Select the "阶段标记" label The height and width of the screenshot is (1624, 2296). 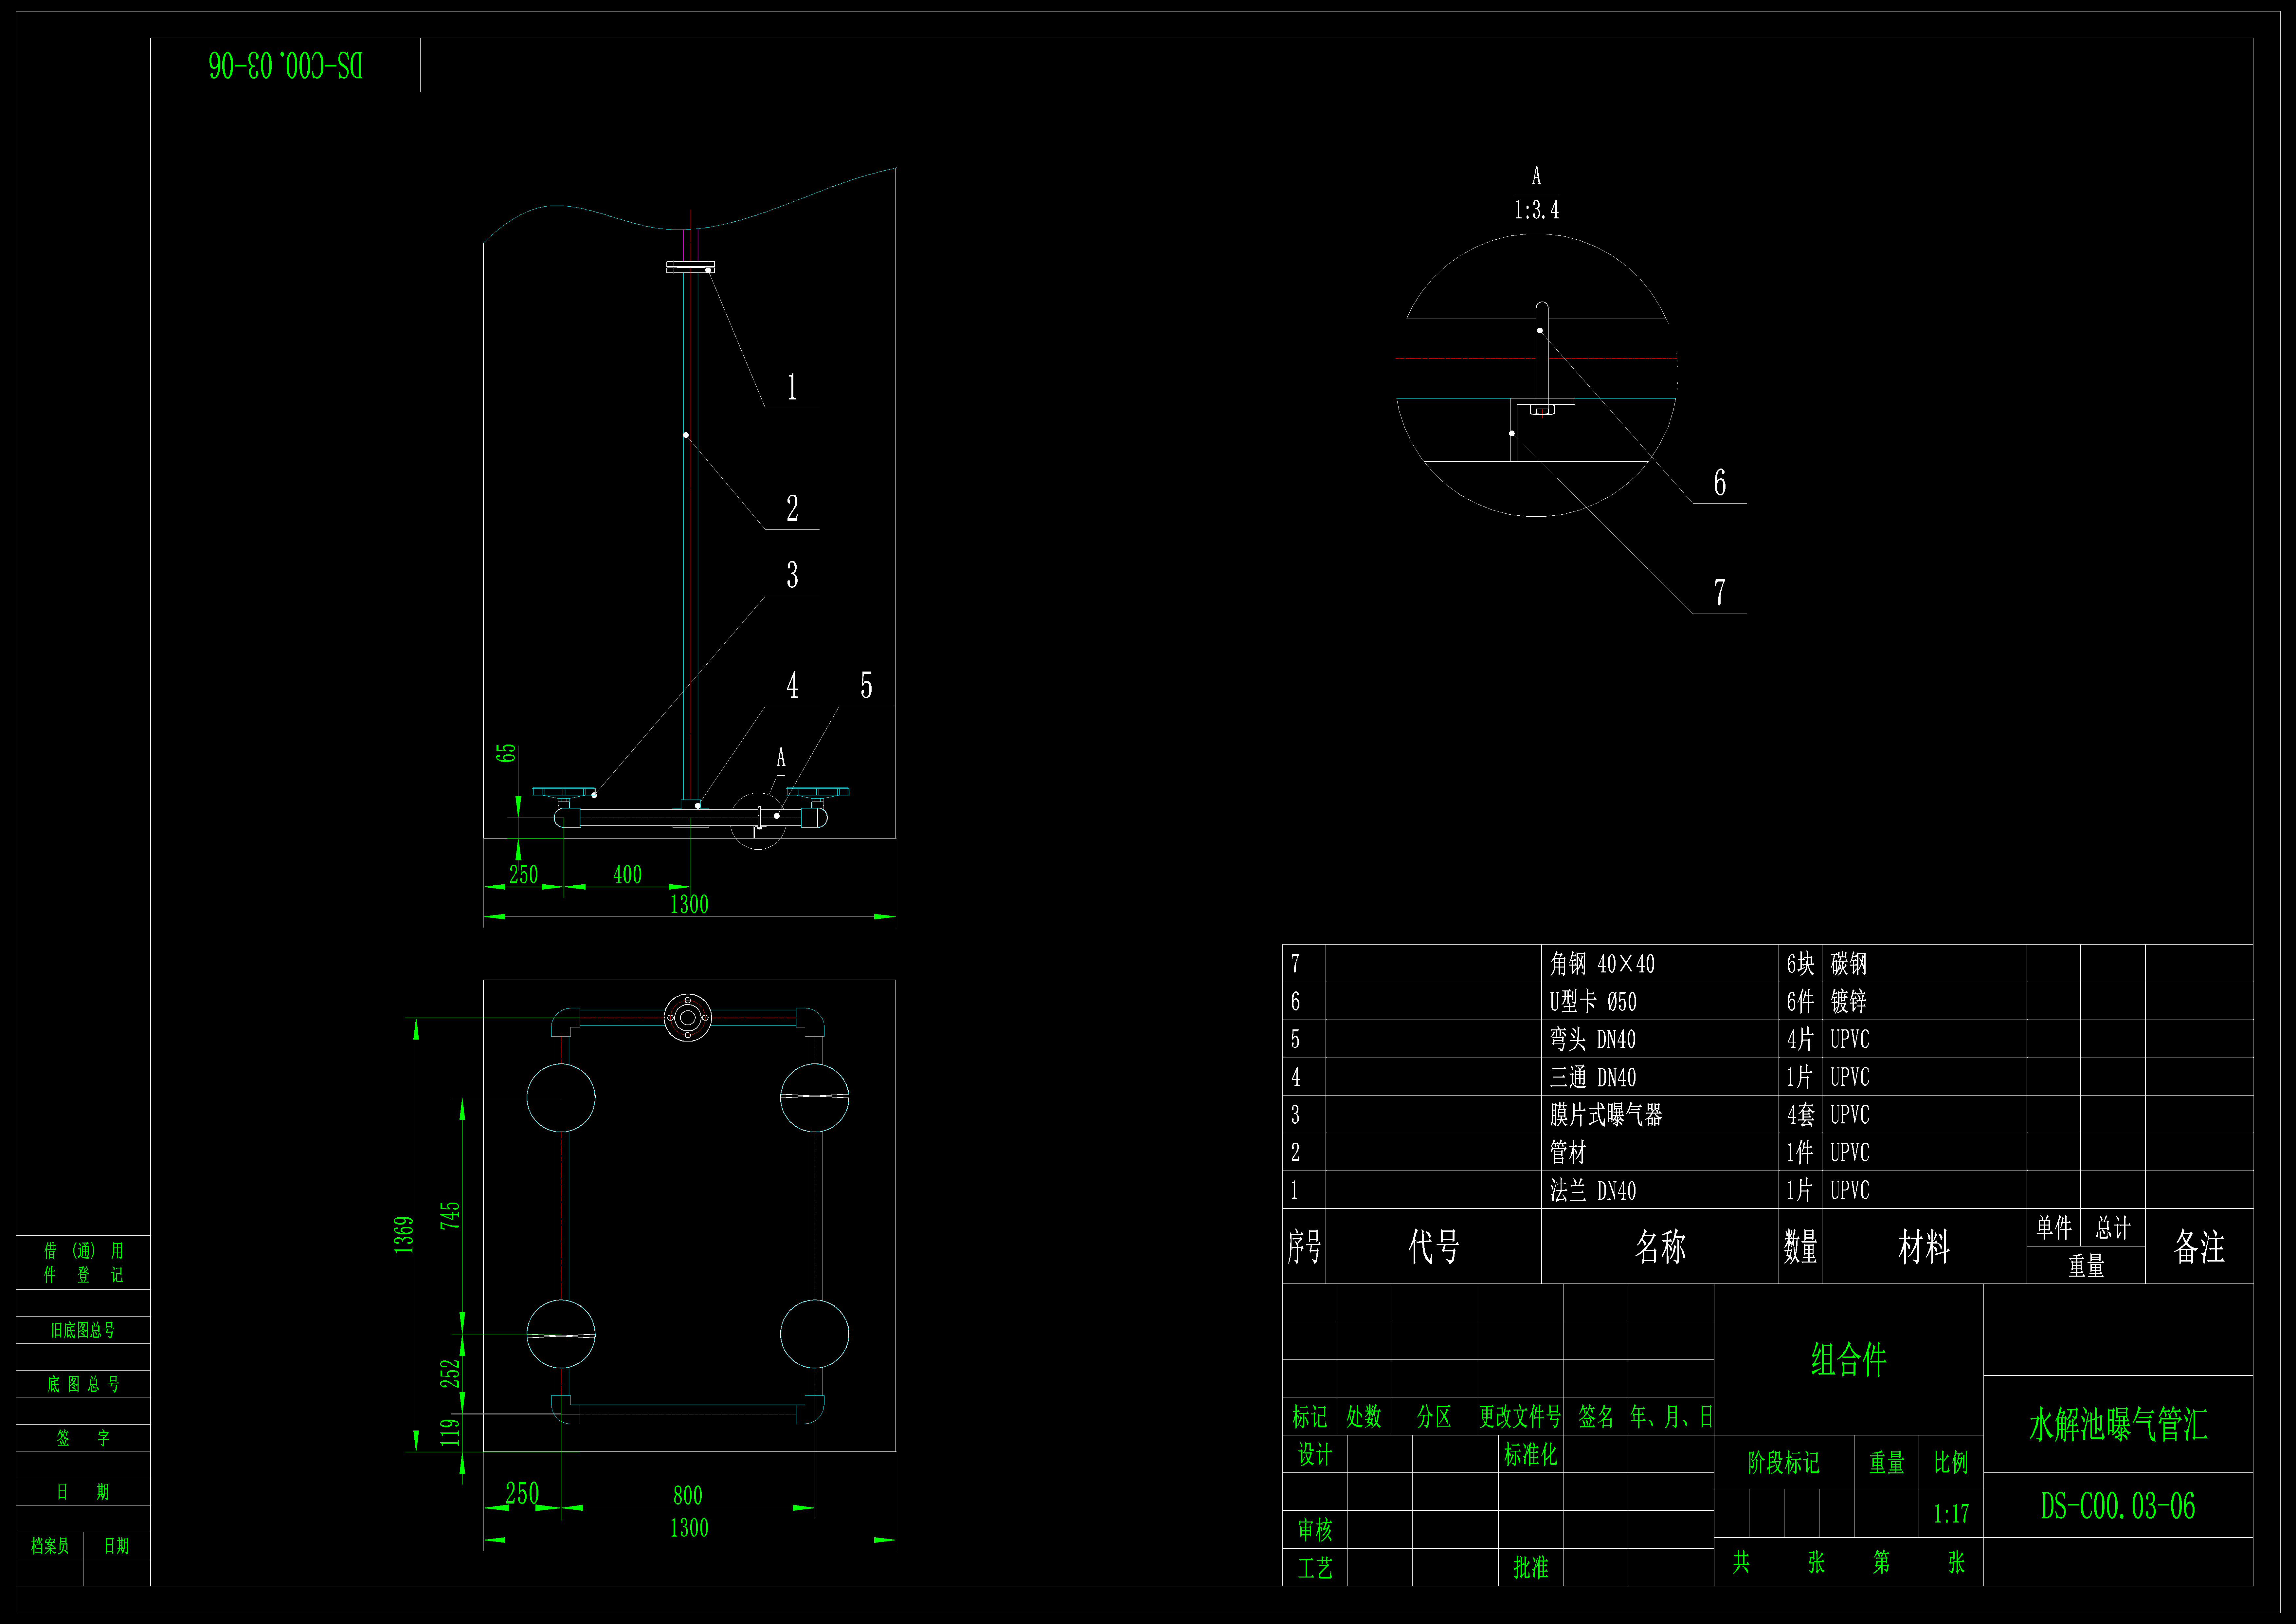click(1784, 1463)
